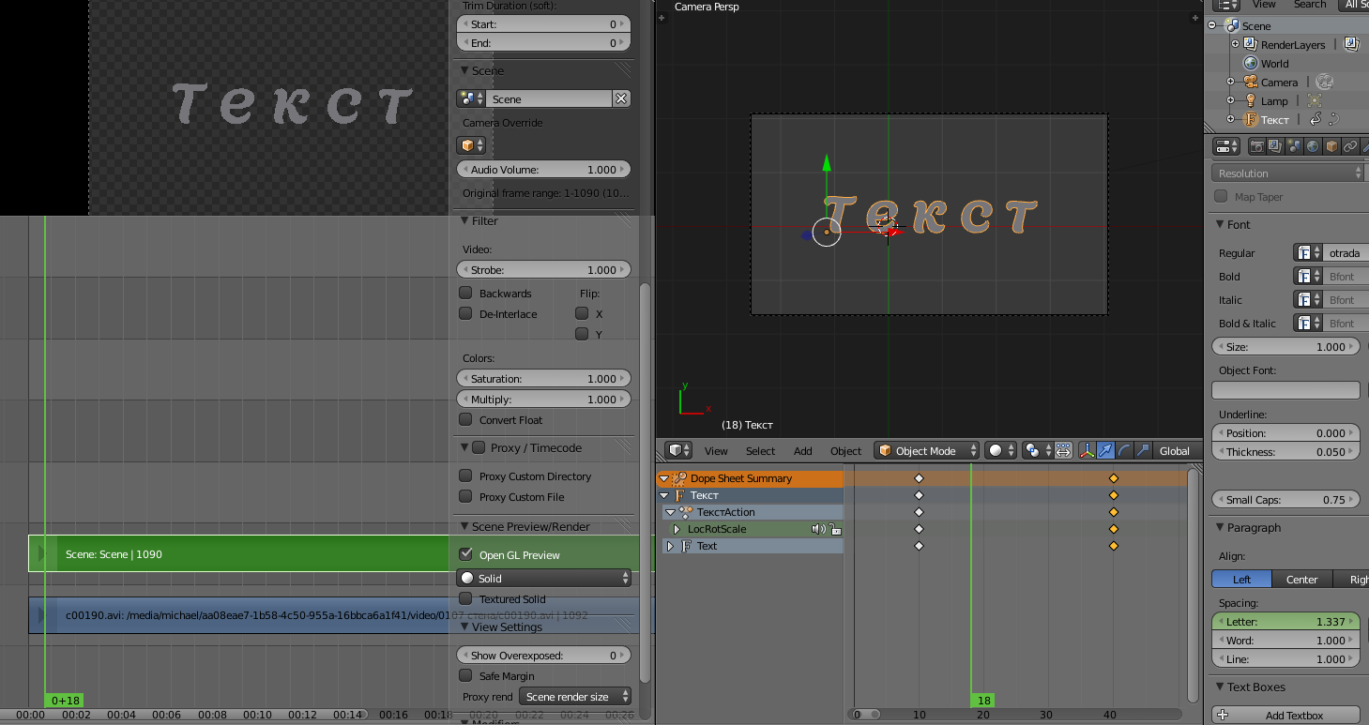The width and height of the screenshot is (1369, 725).
Task: Browse fonts for the Italic font slot
Action: pos(1308,300)
